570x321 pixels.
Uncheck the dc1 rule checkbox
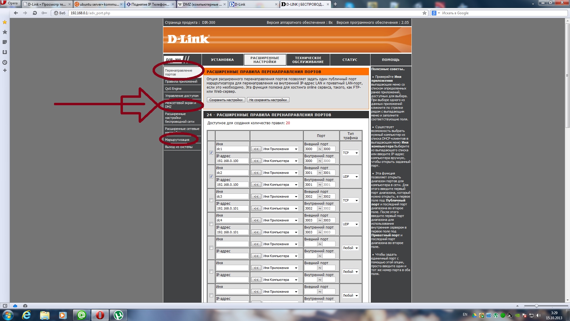[211, 153]
